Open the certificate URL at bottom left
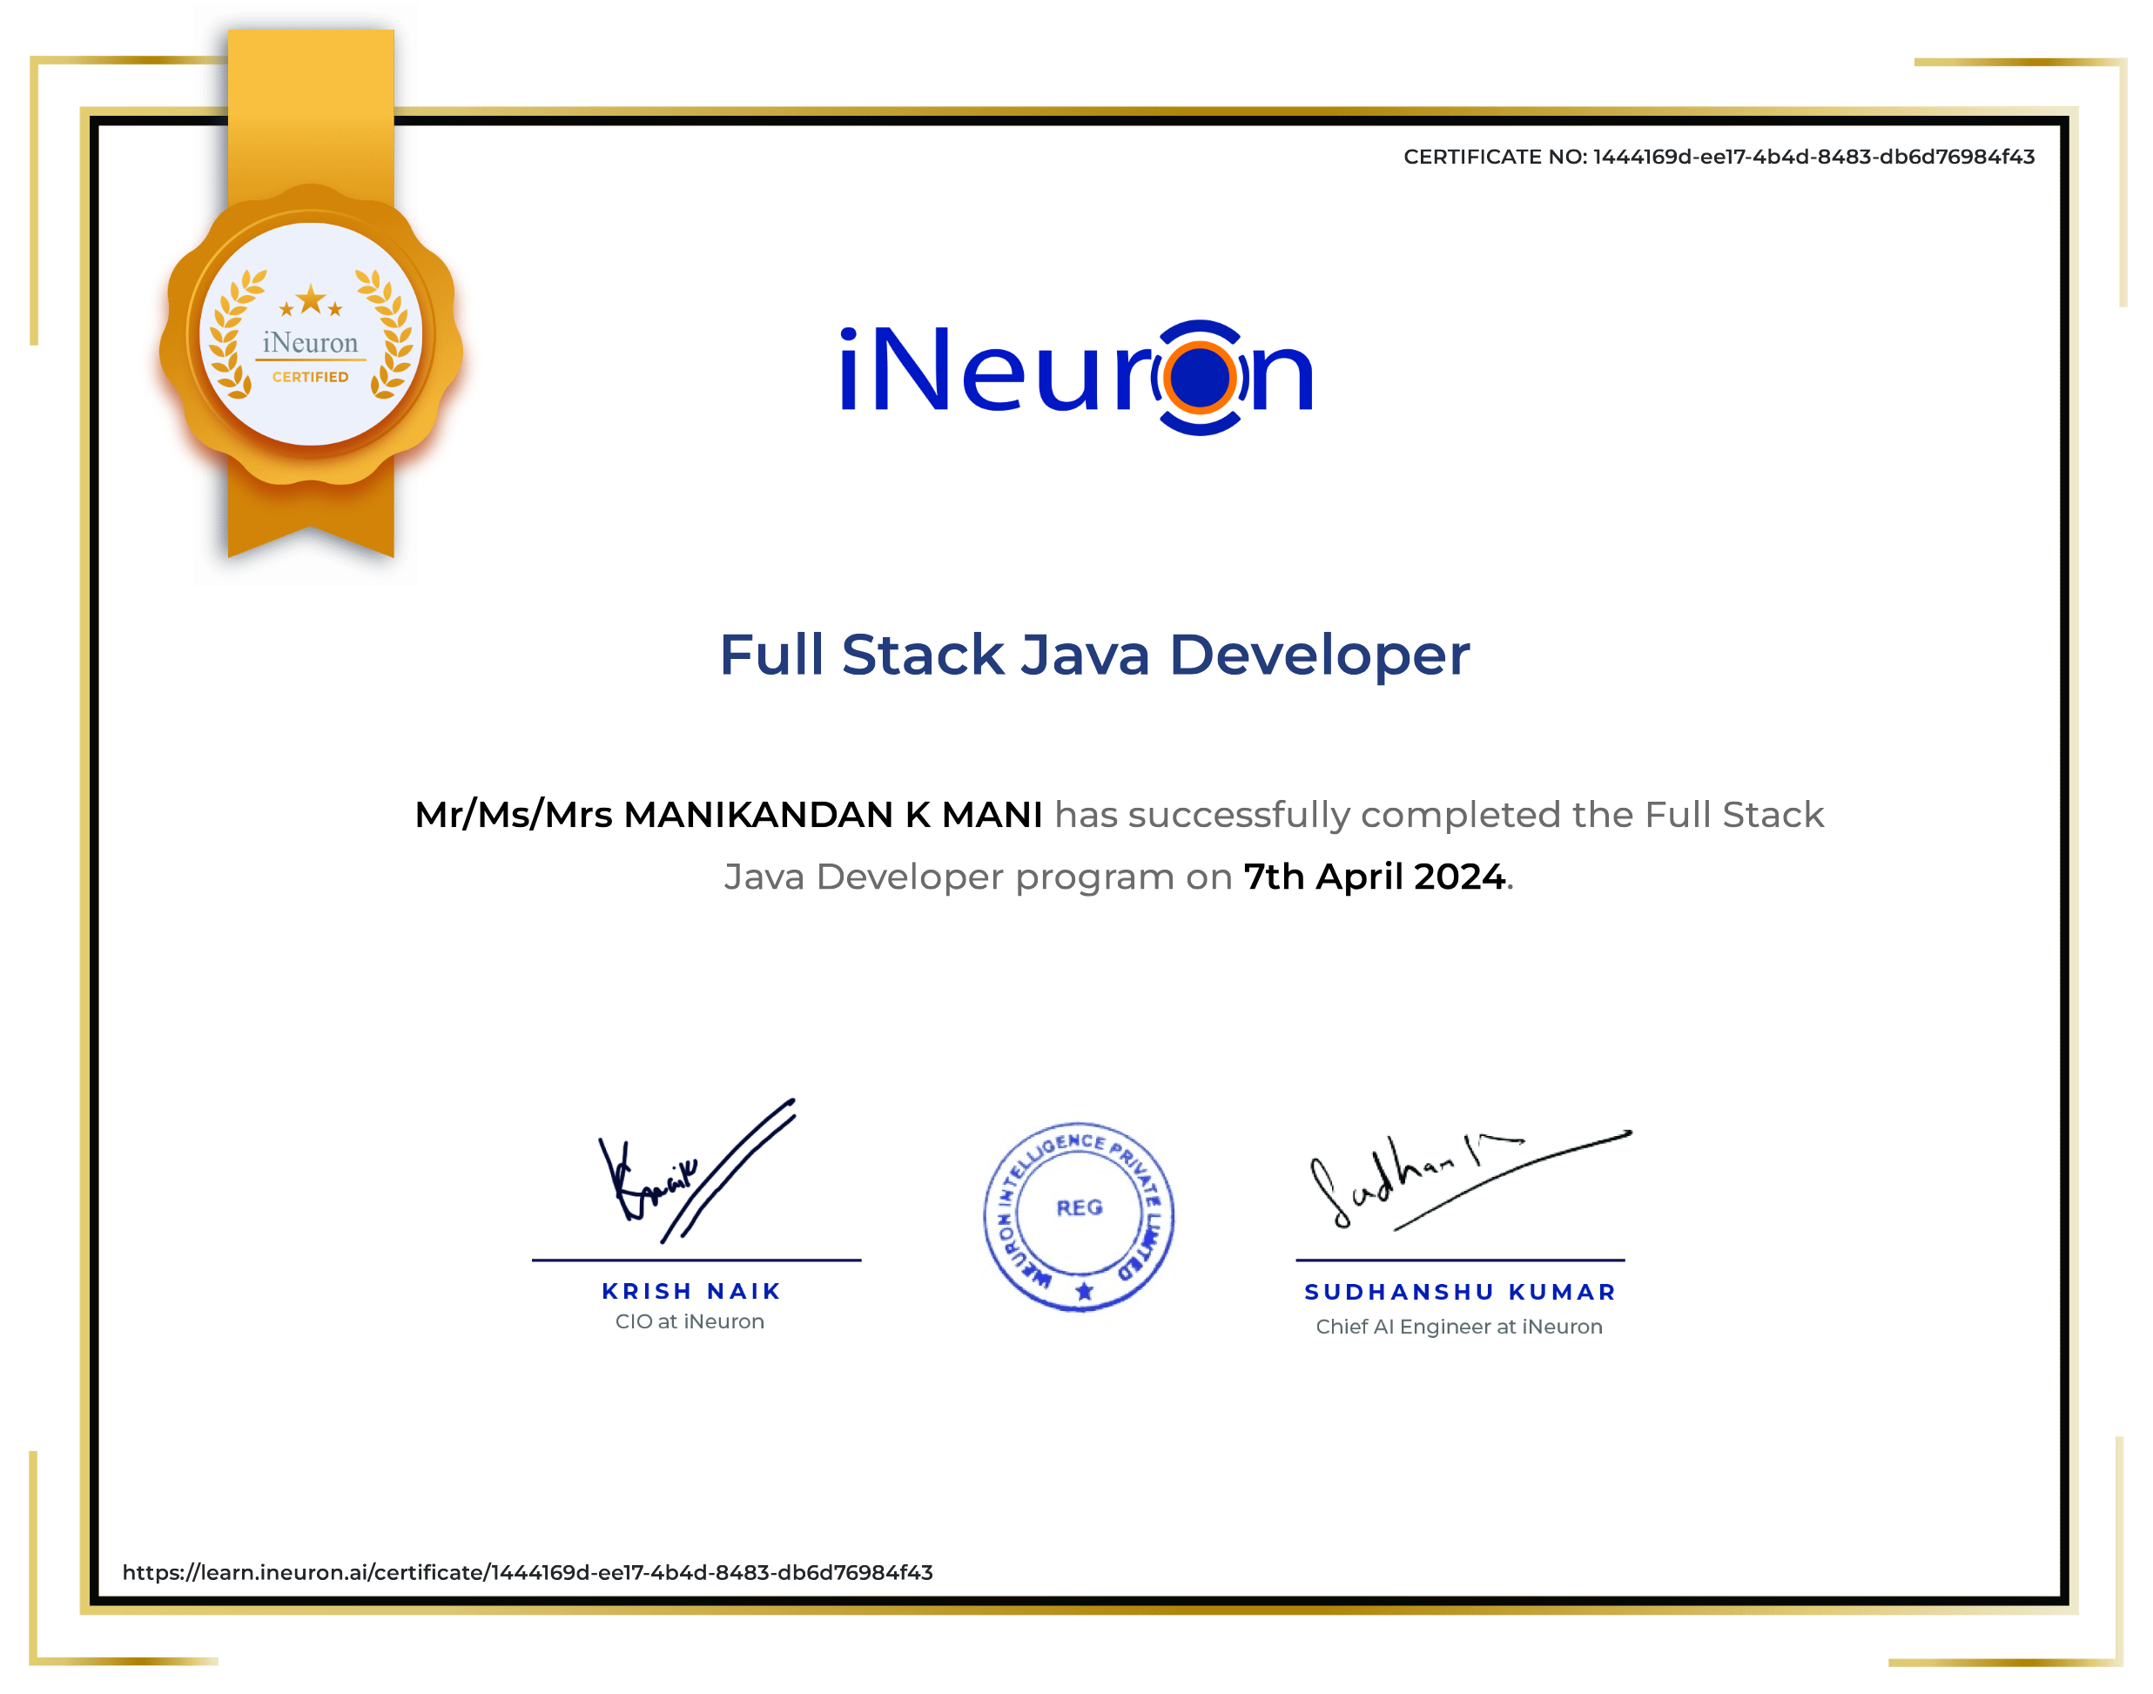 pos(527,1572)
